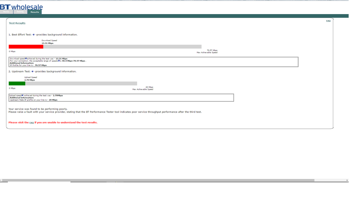Select the Results tab
Screen dimensions: 351x197
click(35, 12)
